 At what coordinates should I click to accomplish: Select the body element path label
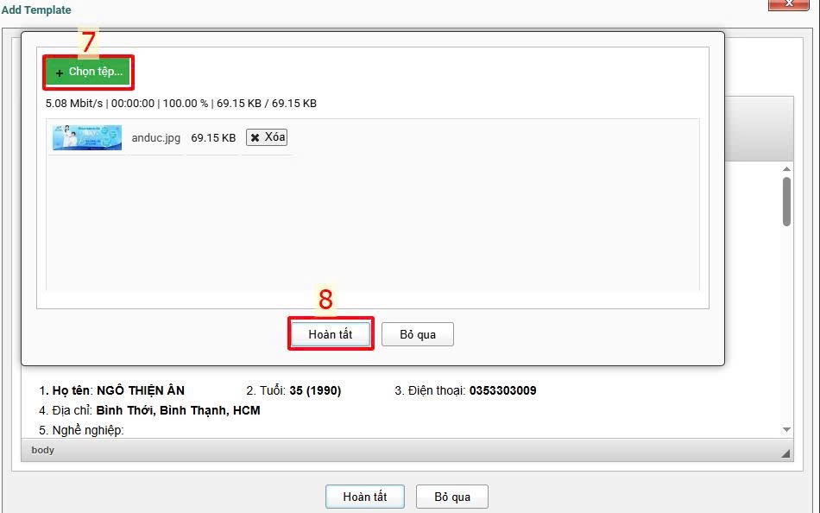tap(42, 450)
